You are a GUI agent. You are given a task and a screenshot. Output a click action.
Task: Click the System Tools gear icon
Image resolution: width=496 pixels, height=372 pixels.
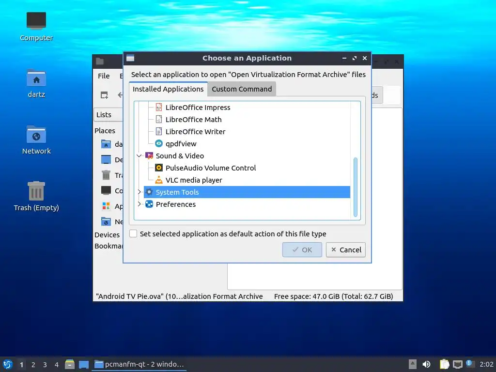(x=149, y=192)
